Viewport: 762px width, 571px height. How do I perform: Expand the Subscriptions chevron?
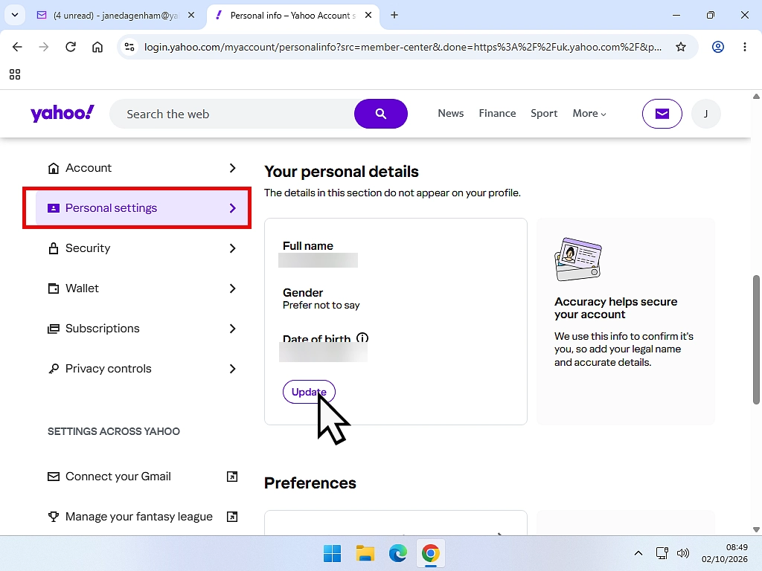[232, 329]
